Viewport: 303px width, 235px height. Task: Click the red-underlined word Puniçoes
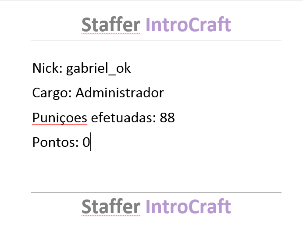pos(60,118)
